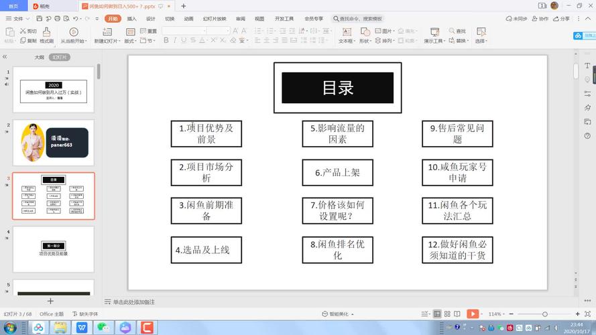Expand the Section (节) dropdown
Screen dimensions: 596x335
[x=148, y=41]
